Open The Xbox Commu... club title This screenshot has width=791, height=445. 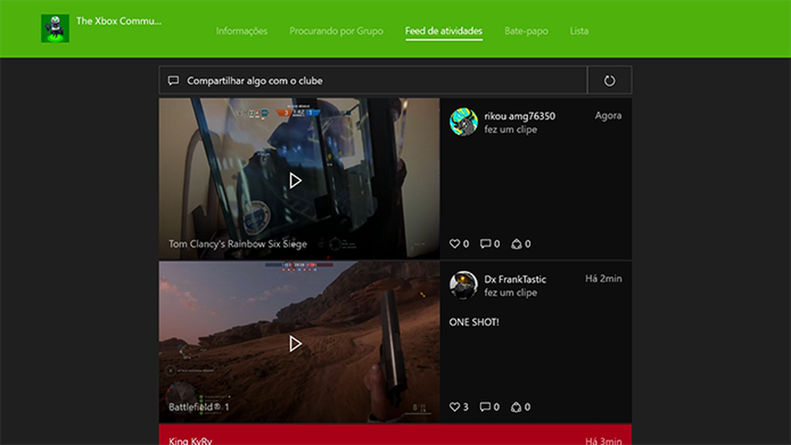(x=119, y=21)
